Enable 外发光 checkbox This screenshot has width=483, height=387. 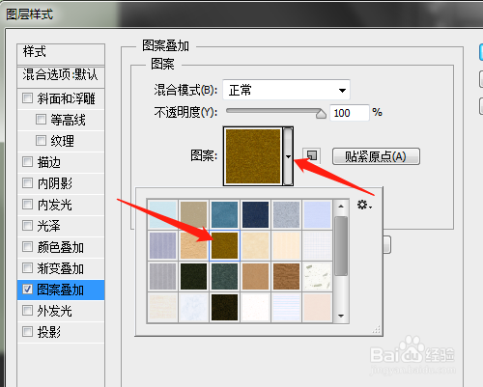pos(27,311)
